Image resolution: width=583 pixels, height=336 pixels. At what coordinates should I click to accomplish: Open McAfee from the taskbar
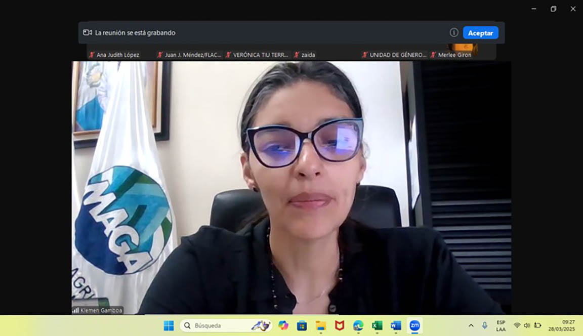[339, 325]
